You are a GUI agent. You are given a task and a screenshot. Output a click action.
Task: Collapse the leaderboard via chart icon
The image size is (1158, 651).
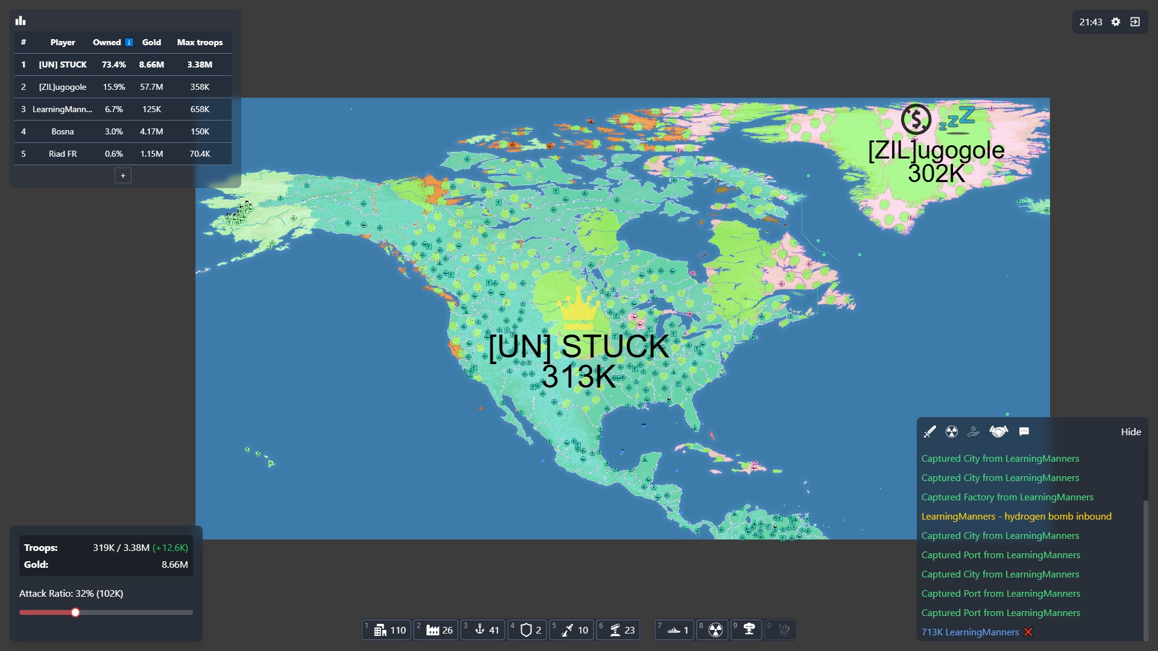click(x=21, y=21)
